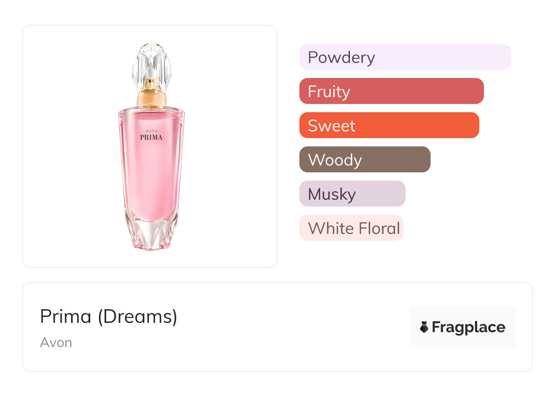Click the "Fruity" text label
Viewport: 555px width, 394px height.
pos(329,92)
